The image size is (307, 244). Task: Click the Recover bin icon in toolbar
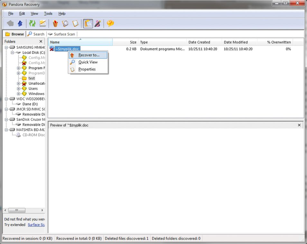(55, 23)
